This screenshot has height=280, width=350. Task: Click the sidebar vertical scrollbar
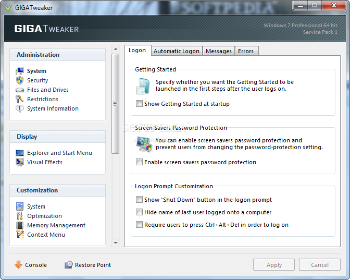point(116,103)
